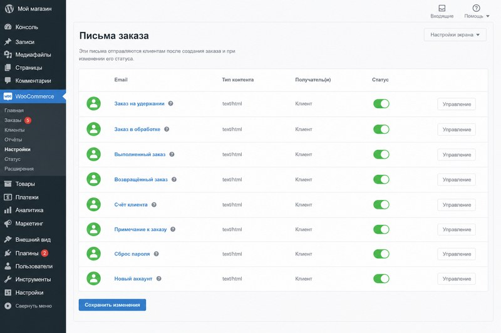Click the red 5 badge on Заказы
This screenshot has width=501, height=333.
[x=28, y=120]
